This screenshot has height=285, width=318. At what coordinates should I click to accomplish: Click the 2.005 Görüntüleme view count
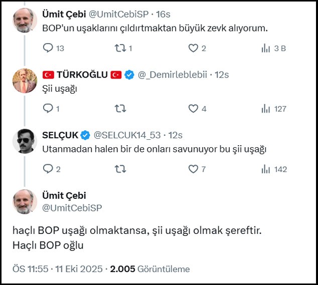150,269
